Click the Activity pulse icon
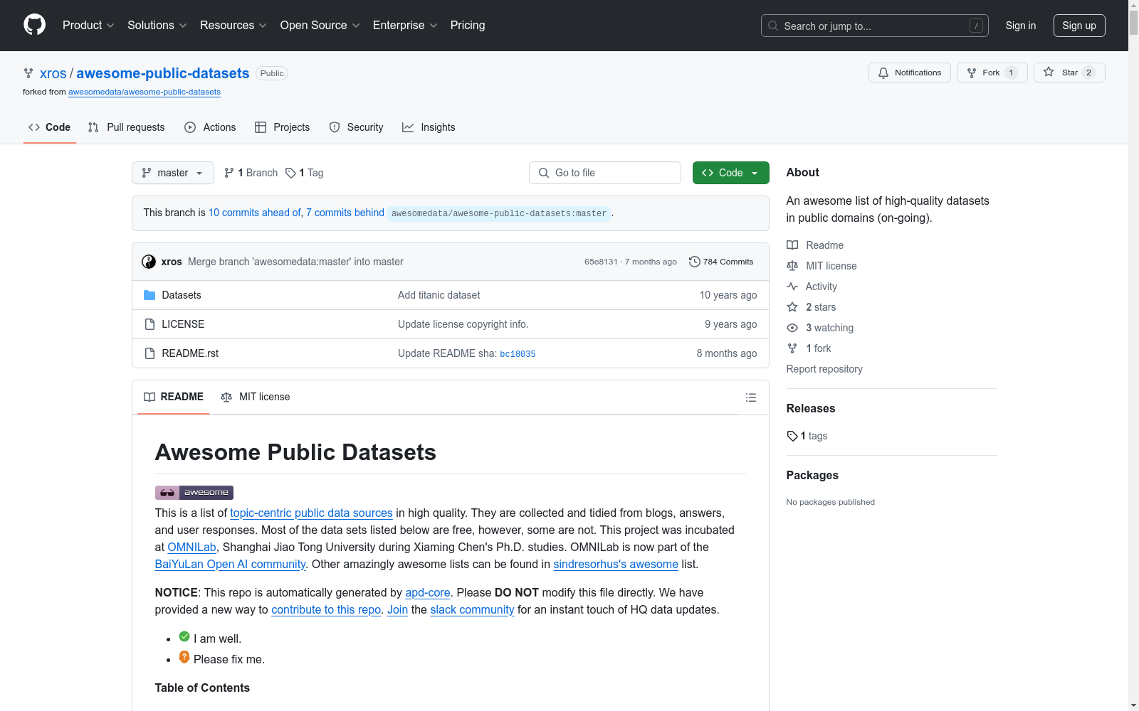Image resolution: width=1139 pixels, height=711 pixels. [792, 287]
